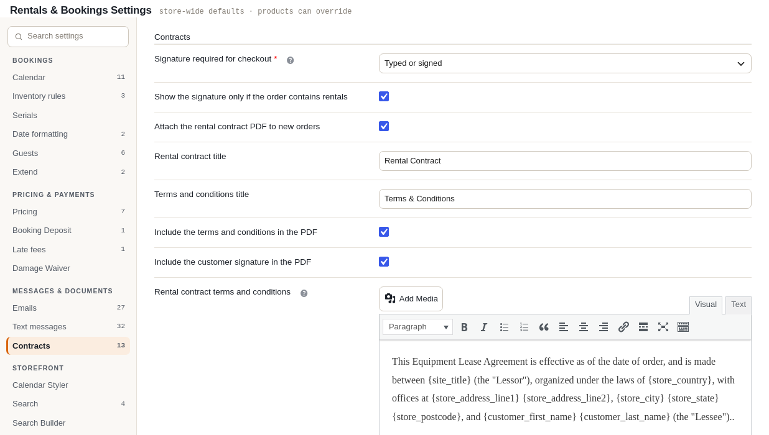This screenshot has width=769, height=435.
Task: Open Extend settings
Action: [68, 172]
